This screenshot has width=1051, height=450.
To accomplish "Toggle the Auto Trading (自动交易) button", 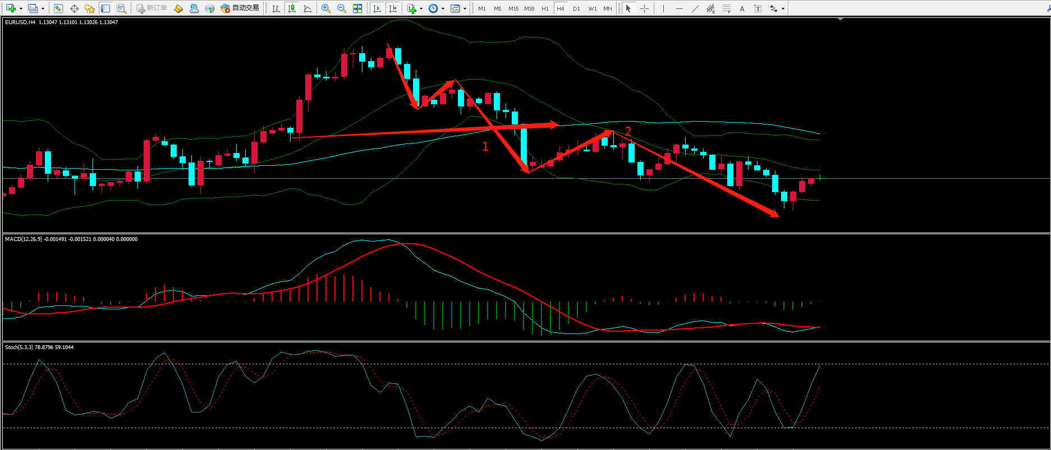I will tap(240, 8).
